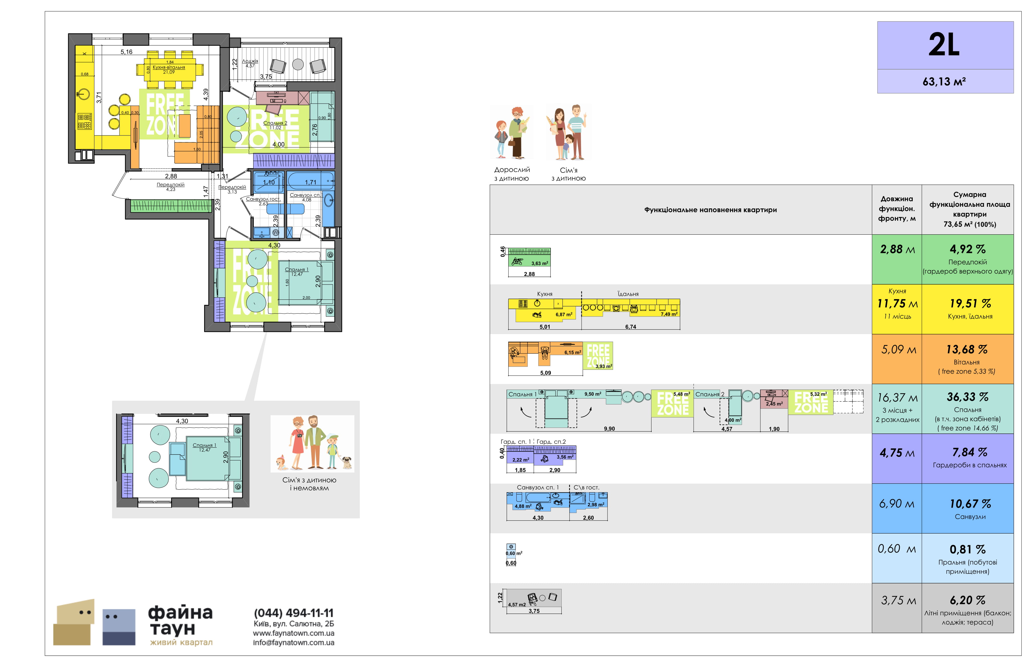Select the 7,49 m² area in dining diagram
Viewport: 1033px width, 667px height.
(x=669, y=314)
